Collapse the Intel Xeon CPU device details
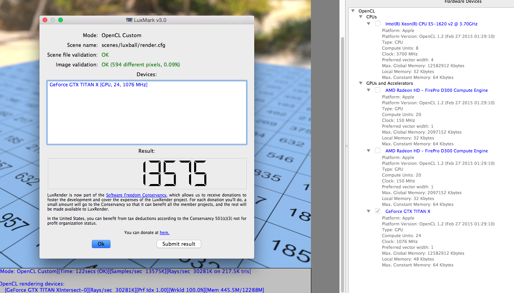514x293 pixels. [x=369, y=24]
